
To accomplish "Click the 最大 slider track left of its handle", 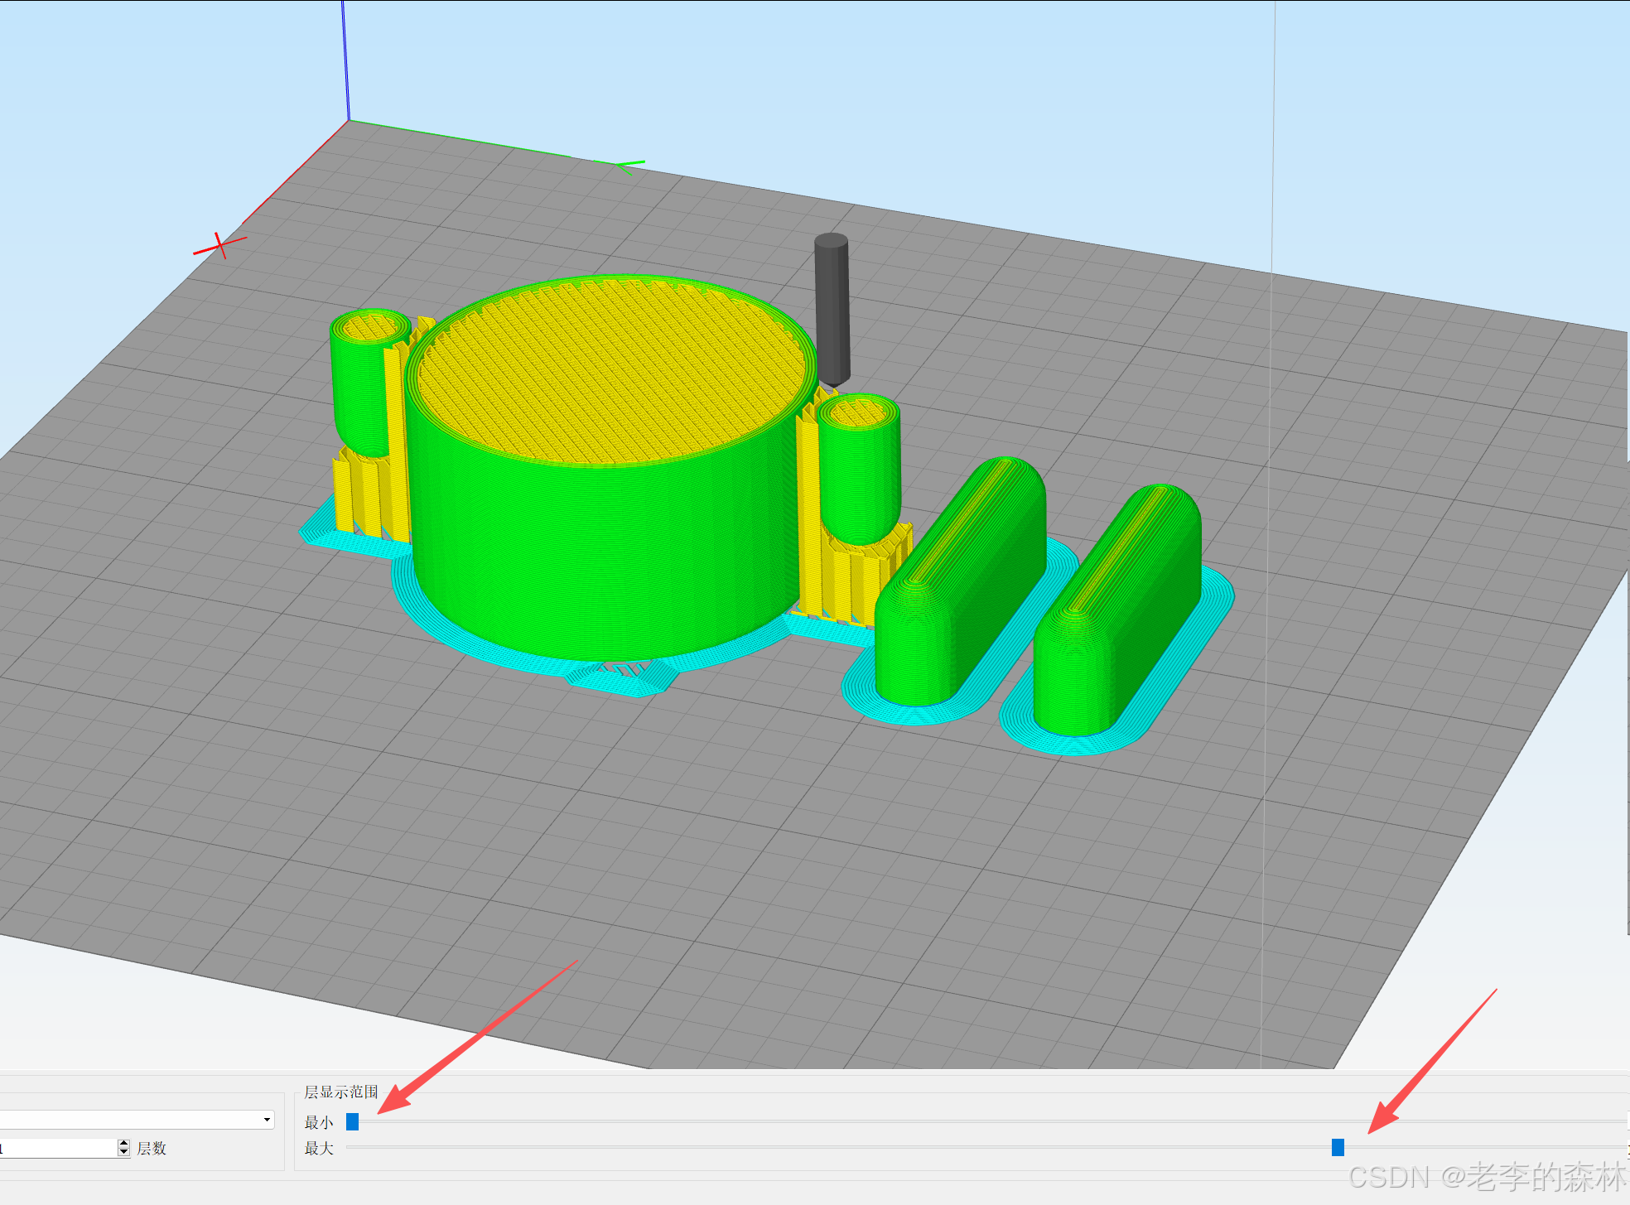I will click(x=828, y=1147).
